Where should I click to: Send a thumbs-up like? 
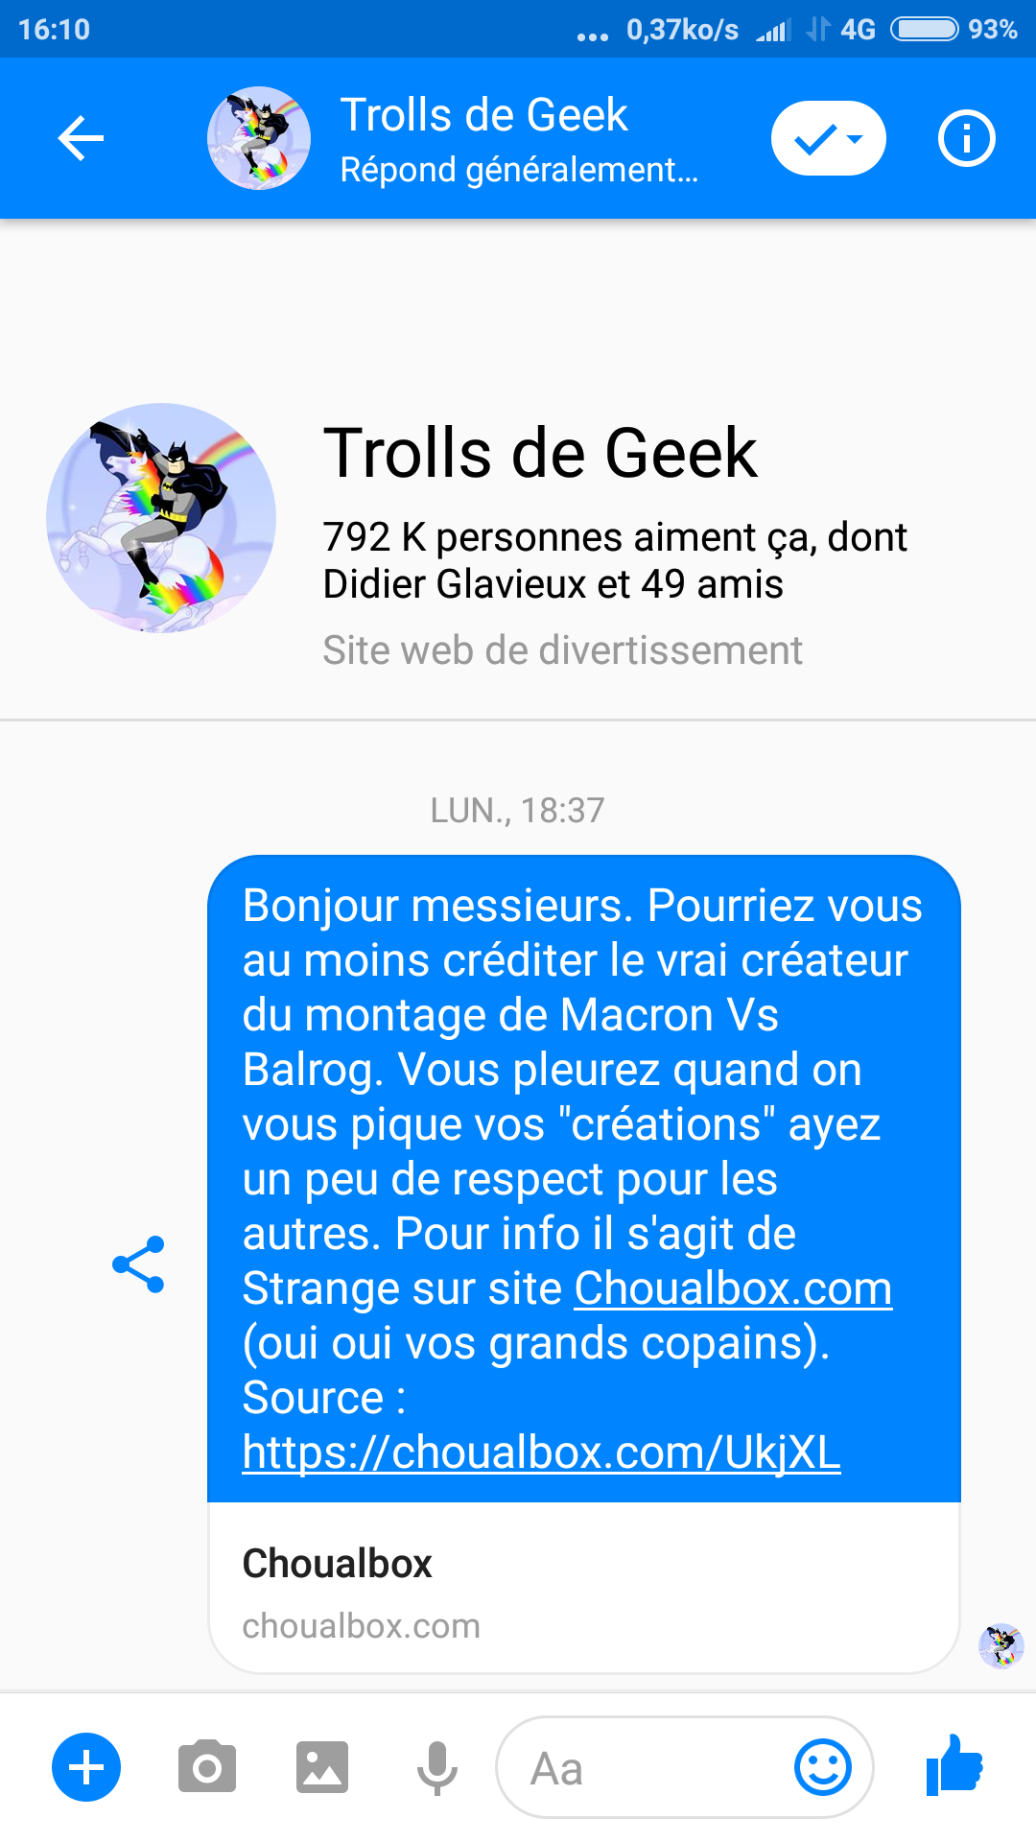pyautogui.click(x=954, y=1765)
